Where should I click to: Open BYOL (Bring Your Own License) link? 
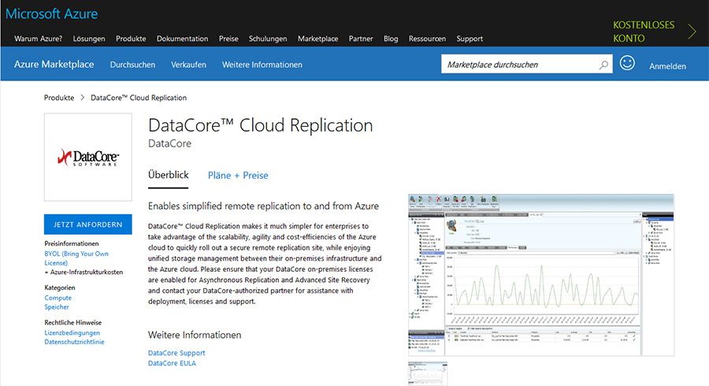76,258
